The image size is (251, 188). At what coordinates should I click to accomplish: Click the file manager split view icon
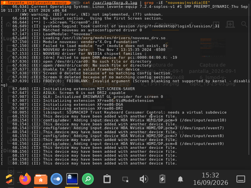coord(216,24)
